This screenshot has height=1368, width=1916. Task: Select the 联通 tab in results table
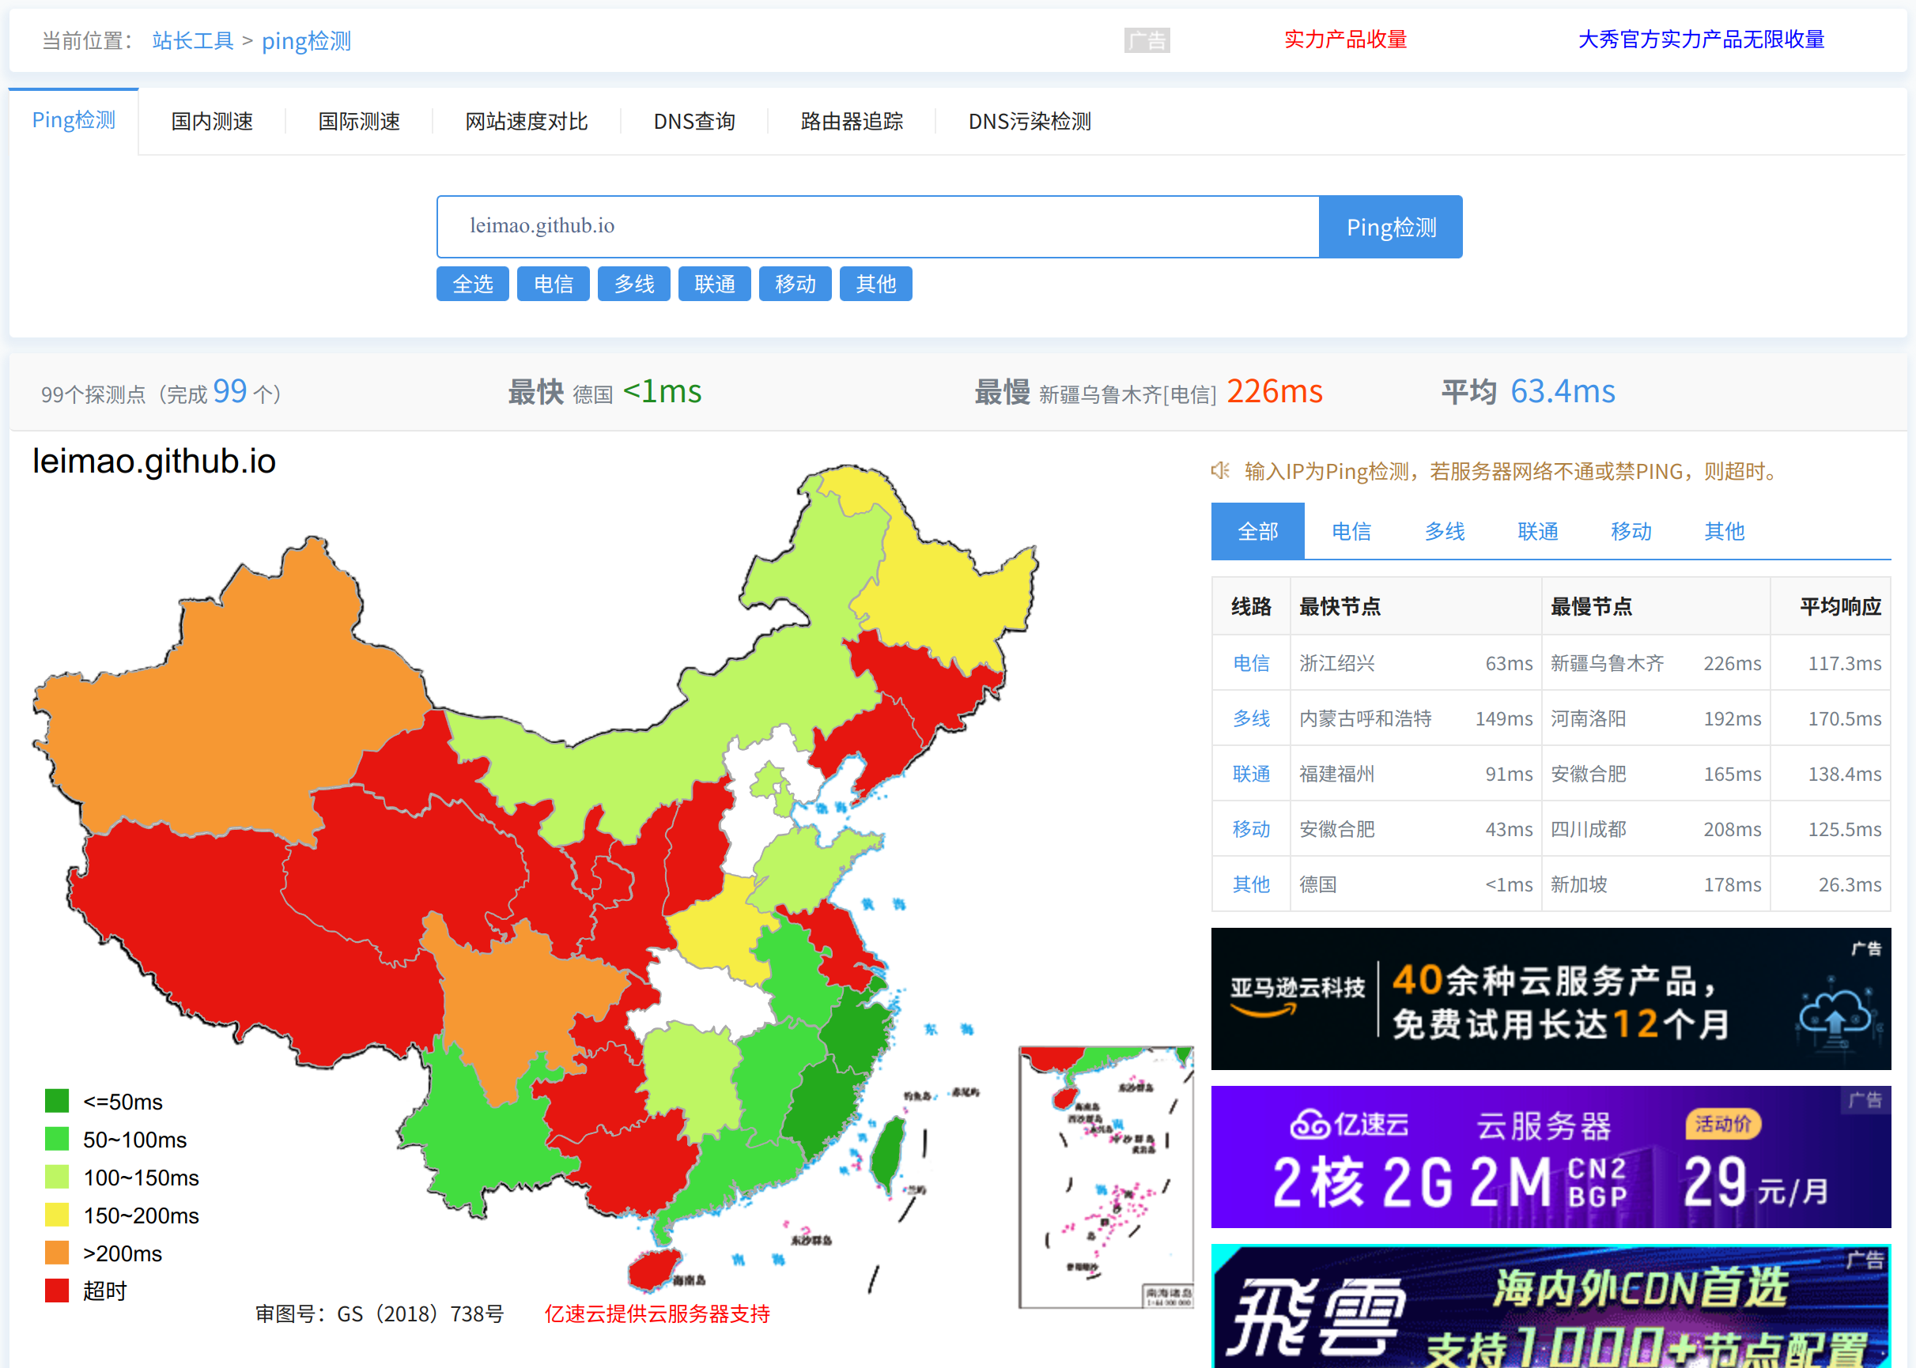coord(1536,532)
